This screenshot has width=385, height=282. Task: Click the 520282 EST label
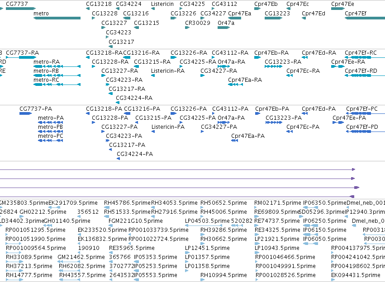click(x=242, y=221)
